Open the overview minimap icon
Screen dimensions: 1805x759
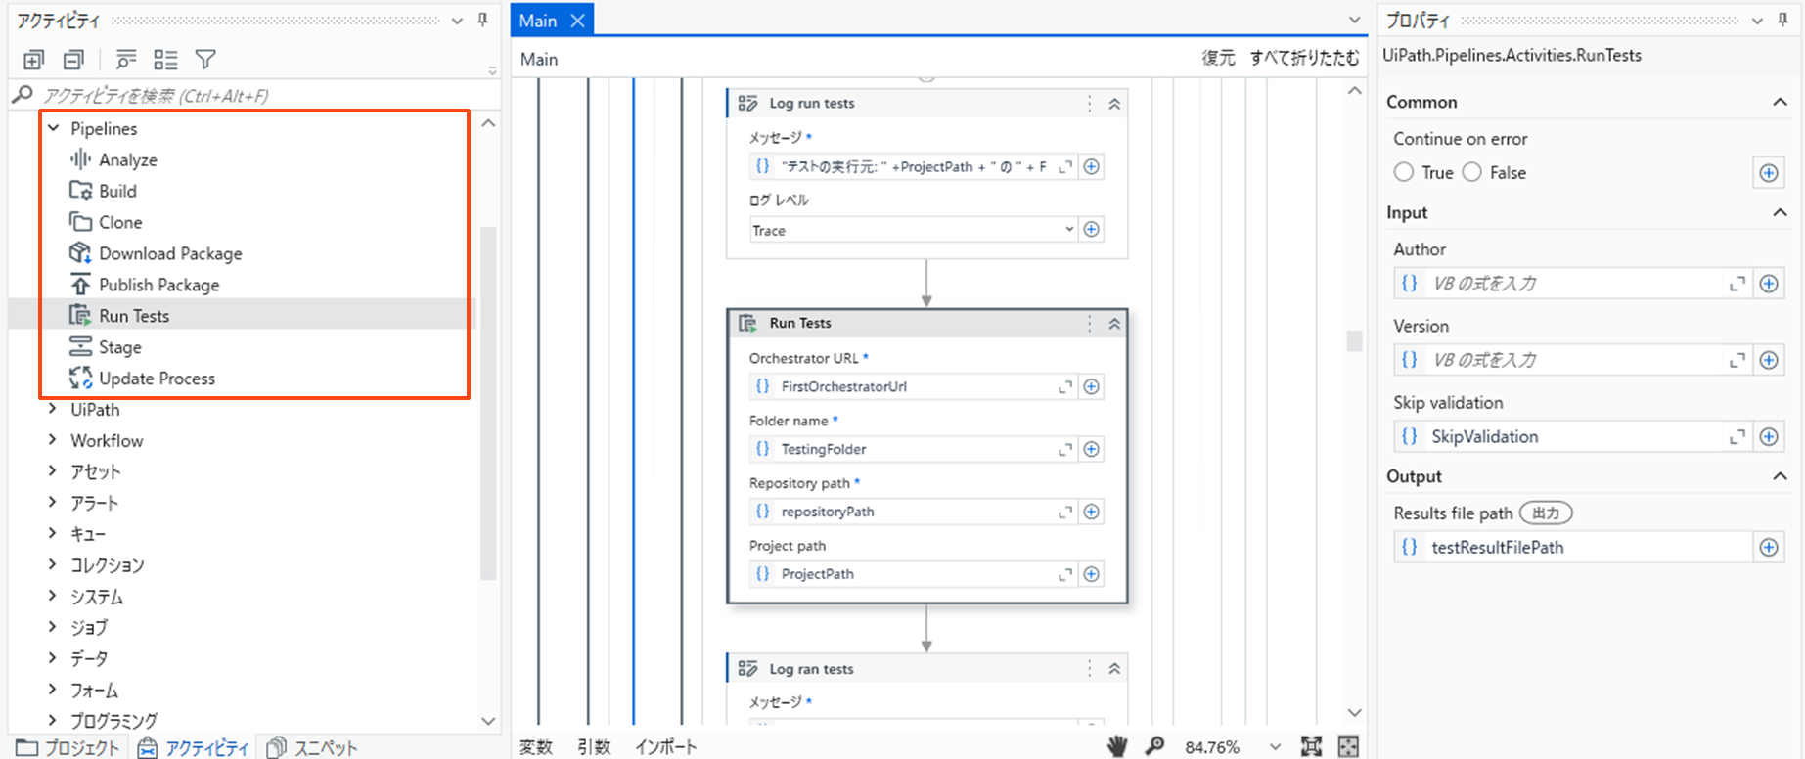coord(1348,746)
